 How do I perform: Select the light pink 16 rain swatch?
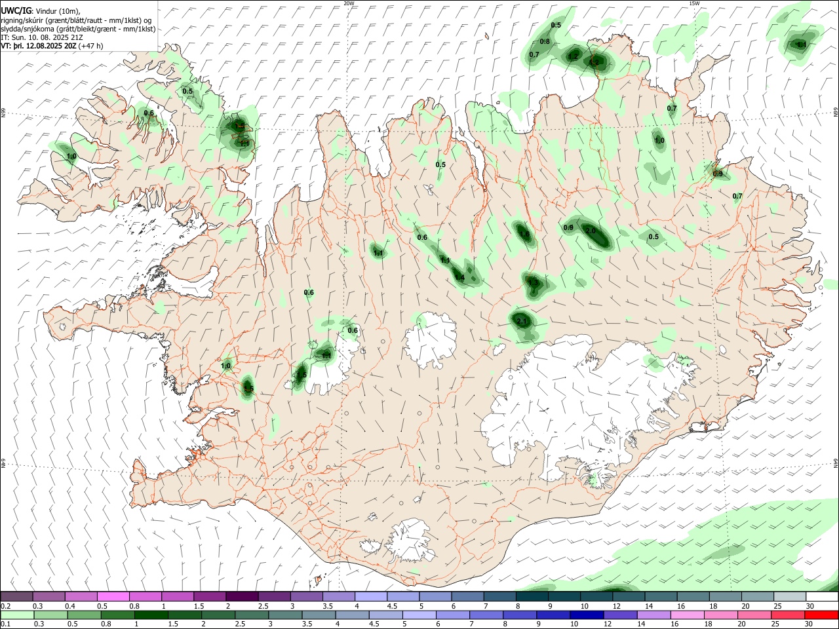(688, 615)
